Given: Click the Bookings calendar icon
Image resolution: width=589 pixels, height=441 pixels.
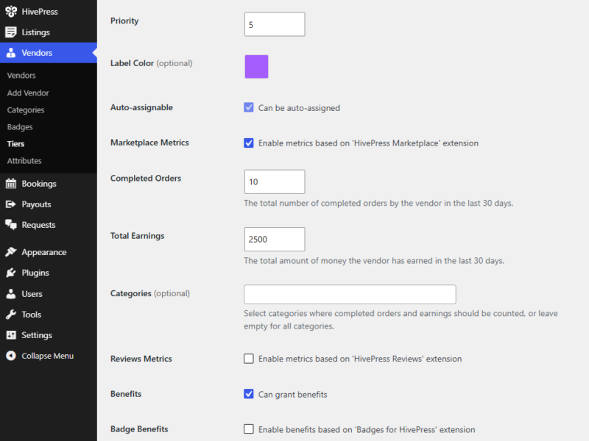Looking at the screenshot, I should point(11,184).
